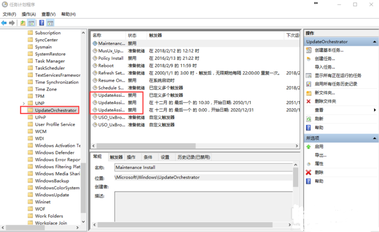Click the help icon under 所选项 section
Screen dimensions: 379x232
coord(309,181)
